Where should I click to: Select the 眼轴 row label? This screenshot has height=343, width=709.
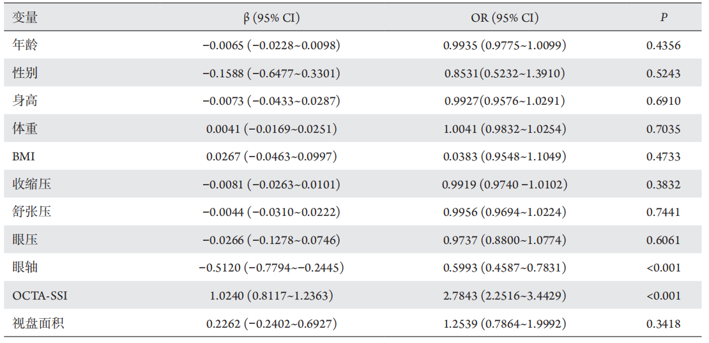(x=26, y=268)
